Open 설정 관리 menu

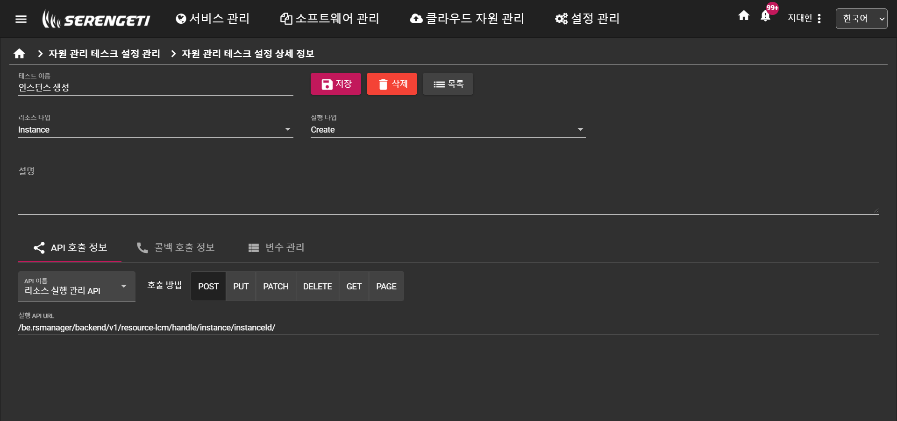click(587, 19)
